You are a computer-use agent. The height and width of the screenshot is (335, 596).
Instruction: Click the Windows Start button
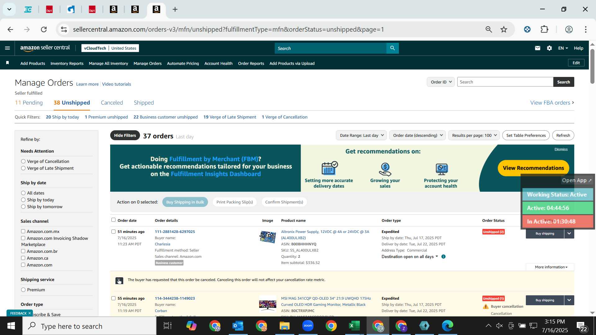pos(11,326)
